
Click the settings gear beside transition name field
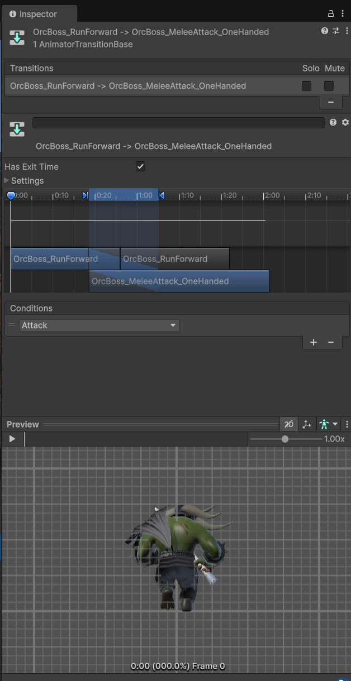click(345, 122)
